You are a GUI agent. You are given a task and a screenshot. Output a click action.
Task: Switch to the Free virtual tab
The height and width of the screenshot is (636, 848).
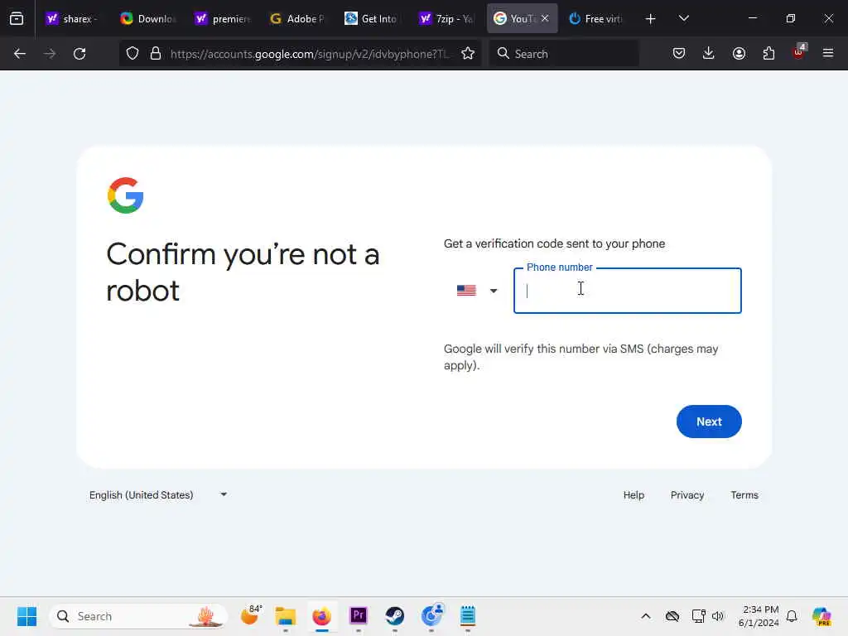pyautogui.click(x=596, y=19)
